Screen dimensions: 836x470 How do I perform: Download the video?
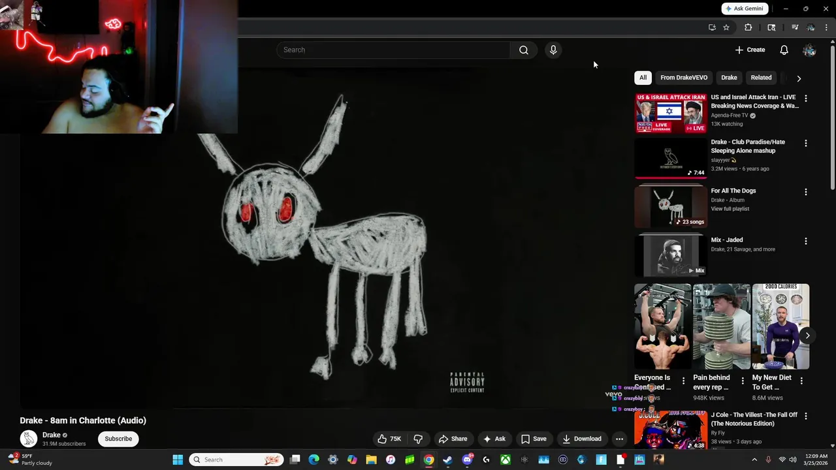coord(582,439)
